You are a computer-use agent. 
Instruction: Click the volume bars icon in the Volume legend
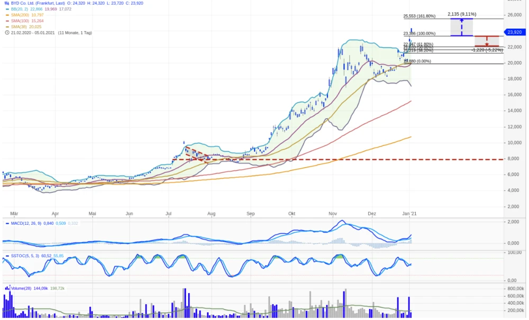(x=7, y=289)
